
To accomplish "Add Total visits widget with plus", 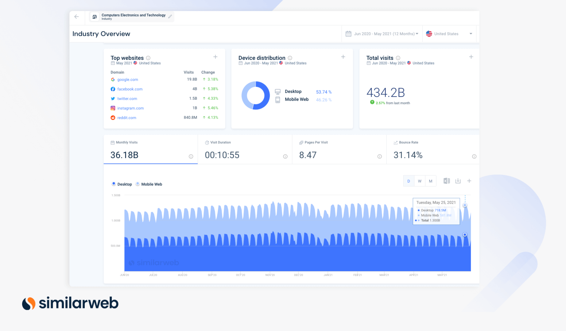I will click(x=471, y=57).
